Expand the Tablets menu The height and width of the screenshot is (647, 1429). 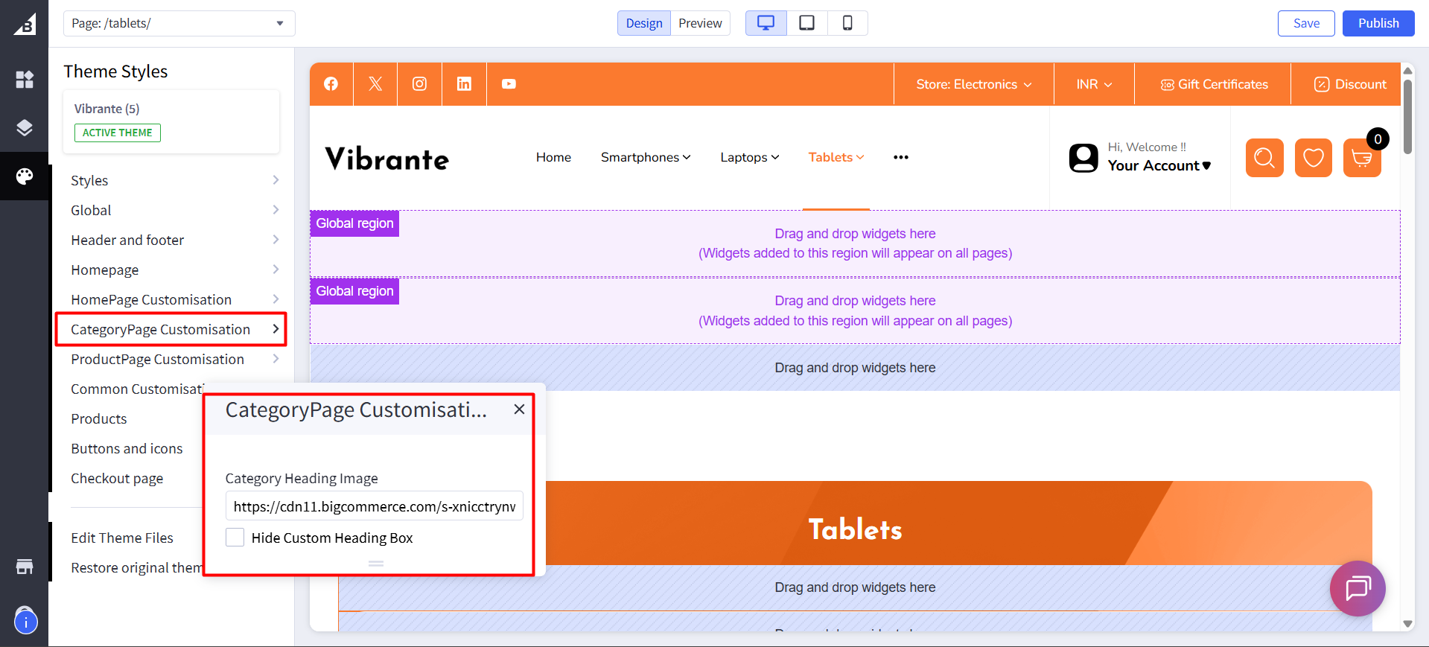coord(836,157)
